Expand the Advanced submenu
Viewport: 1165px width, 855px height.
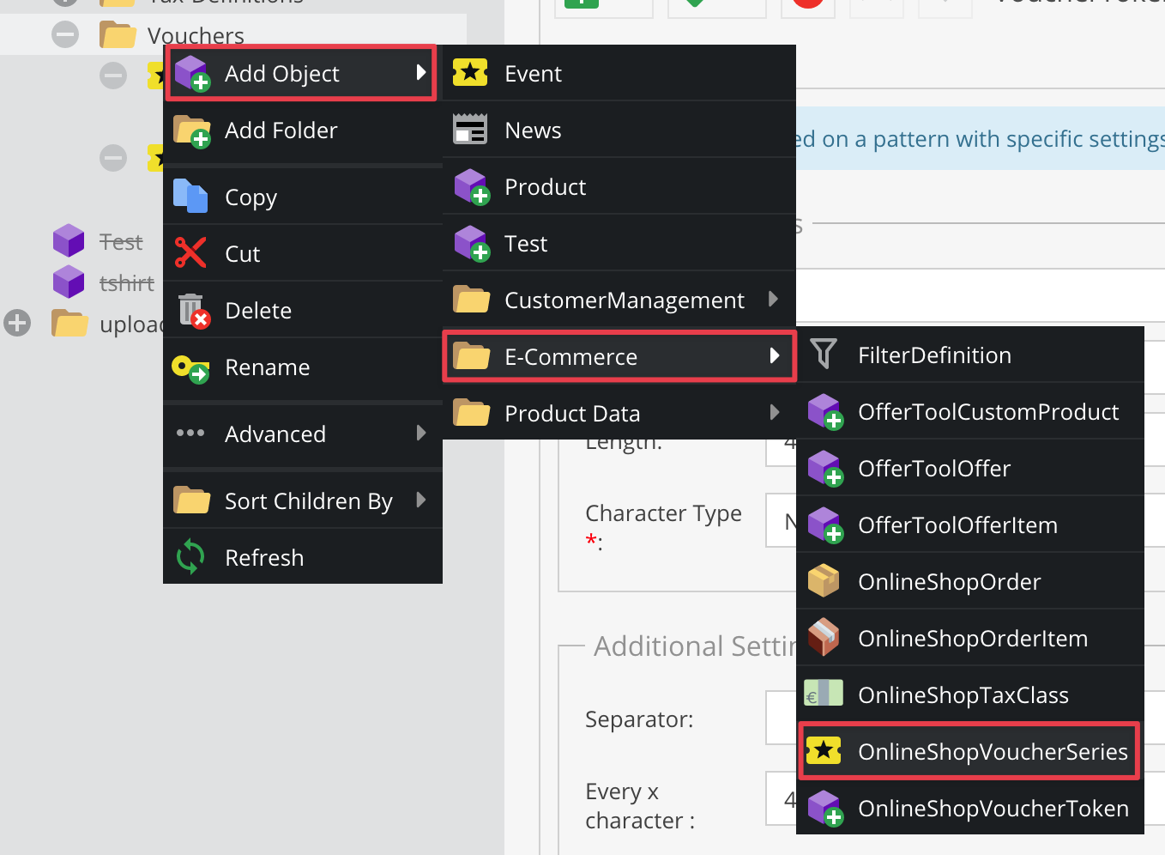click(421, 434)
